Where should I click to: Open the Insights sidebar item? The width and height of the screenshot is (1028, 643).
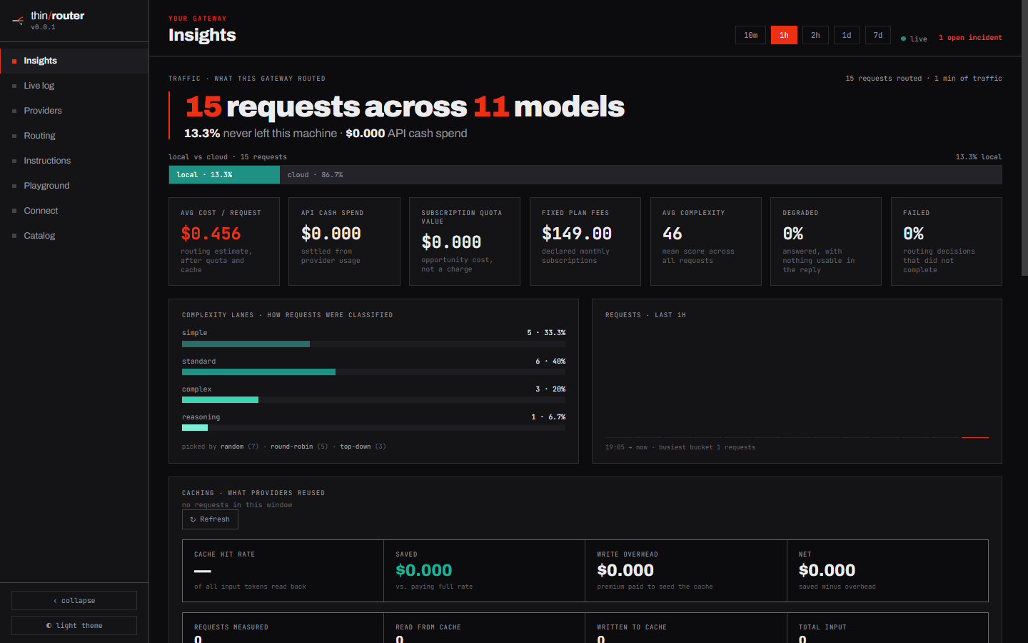pyautogui.click(x=74, y=61)
